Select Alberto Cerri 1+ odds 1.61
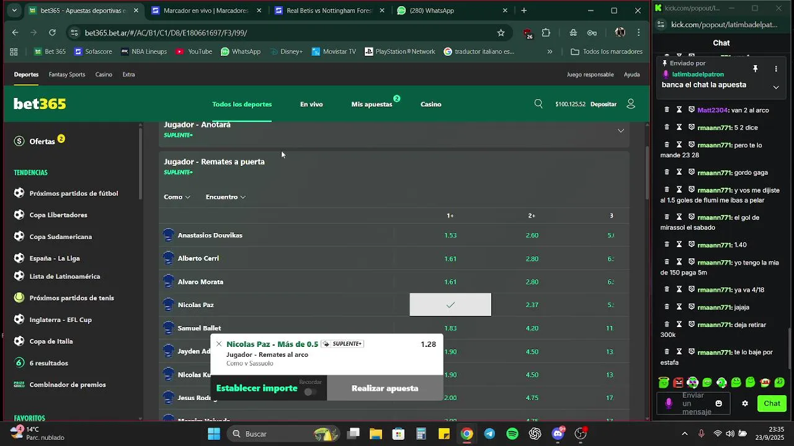 tap(450, 258)
